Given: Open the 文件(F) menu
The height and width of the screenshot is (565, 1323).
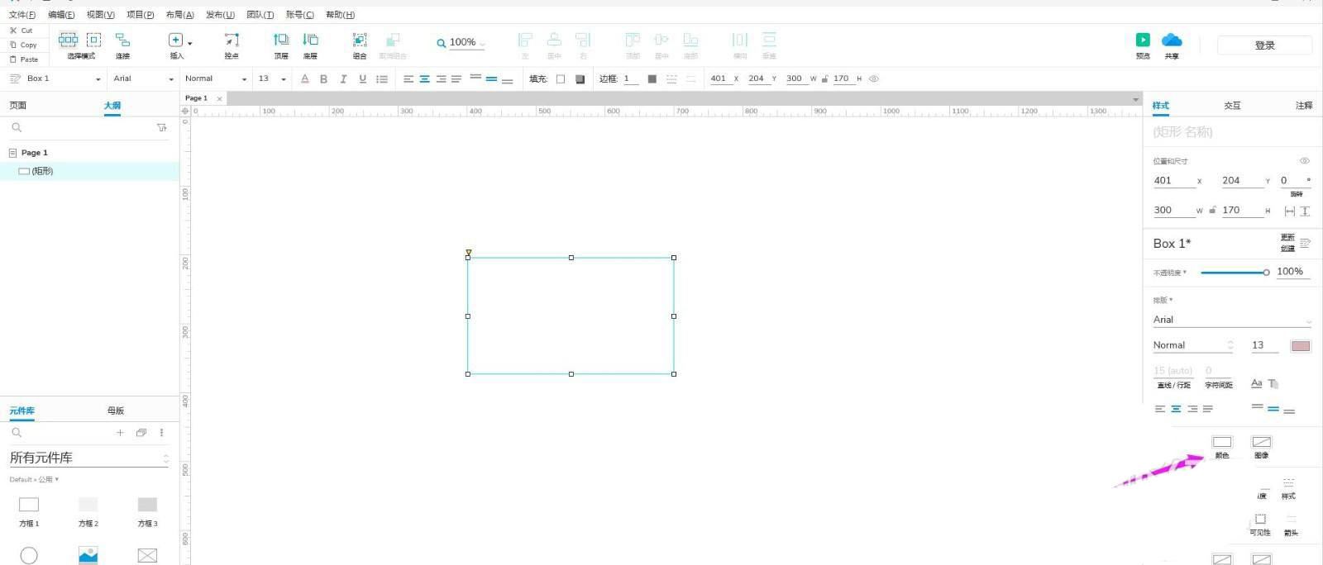Looking at the screenshot, I should (21, 15).
